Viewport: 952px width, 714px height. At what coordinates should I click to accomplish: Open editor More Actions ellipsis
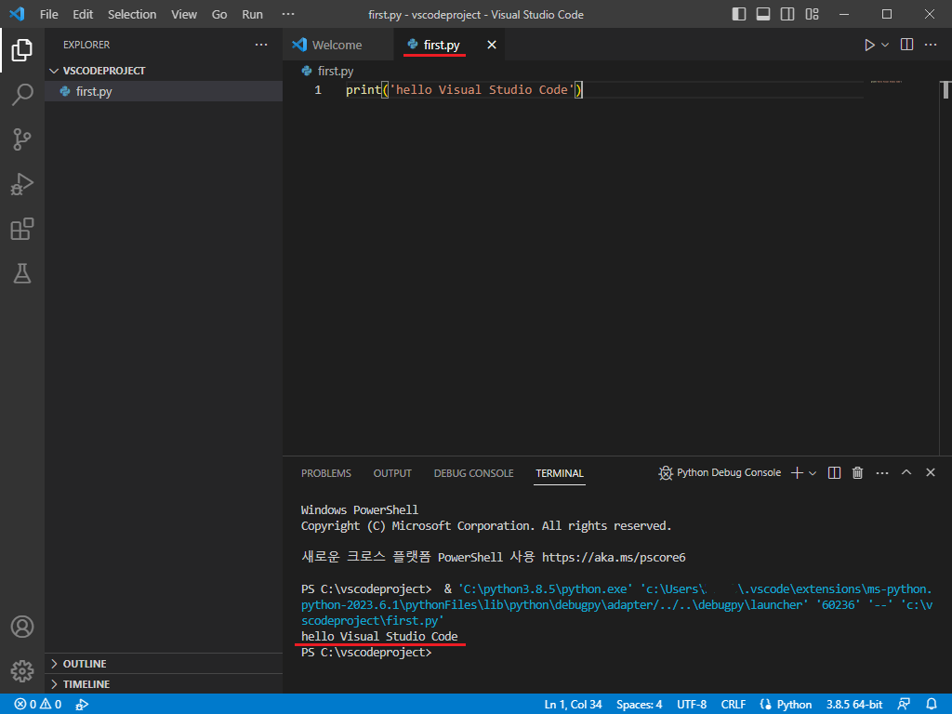(x=930, y=45)
